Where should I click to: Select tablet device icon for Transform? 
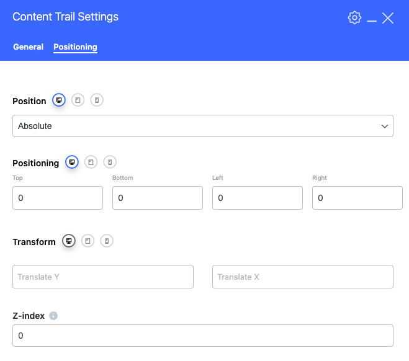coord(88,241)
